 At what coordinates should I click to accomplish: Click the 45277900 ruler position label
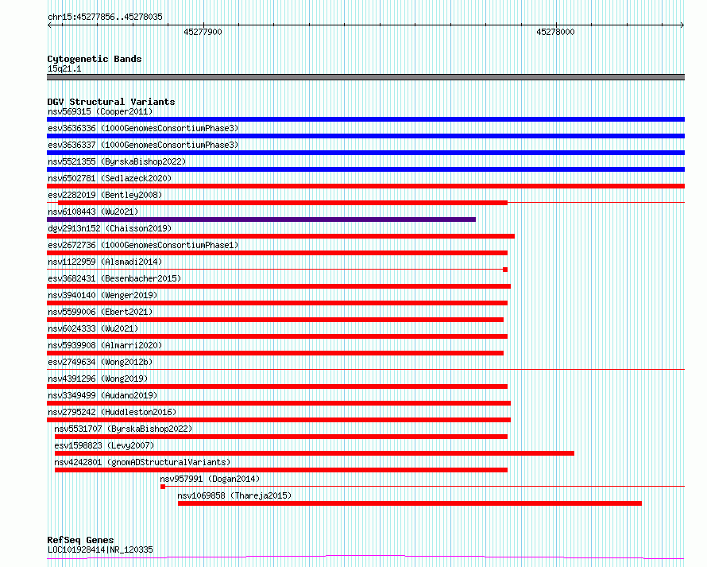coord(203,32)
